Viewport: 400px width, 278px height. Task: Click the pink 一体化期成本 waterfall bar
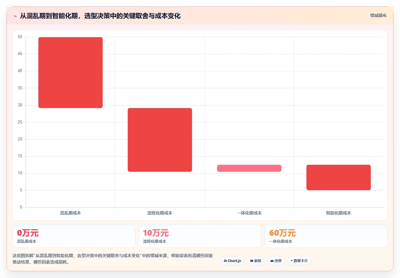click(x=249, y=168)
